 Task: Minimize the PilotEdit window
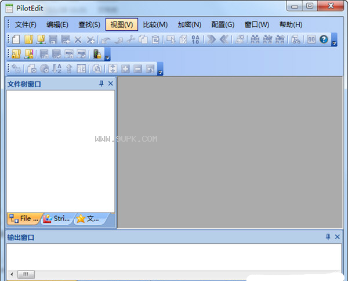(295, 6)
